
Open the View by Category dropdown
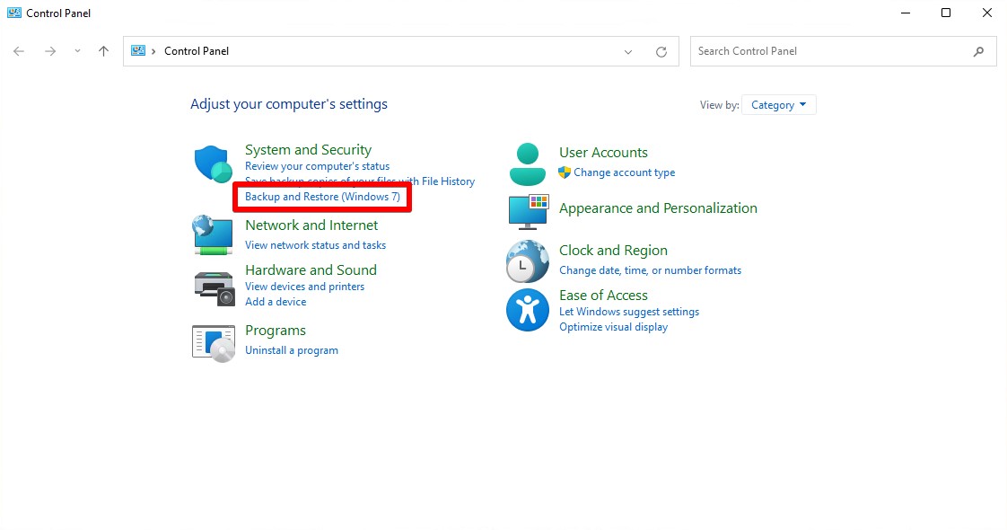[777, 104]
